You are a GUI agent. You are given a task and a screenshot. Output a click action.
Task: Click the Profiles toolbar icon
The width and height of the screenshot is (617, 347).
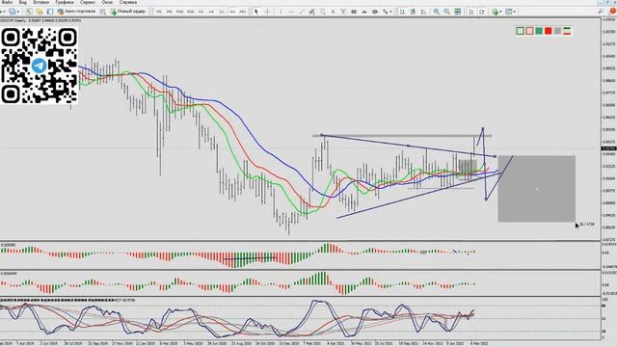tap(13, 12)
